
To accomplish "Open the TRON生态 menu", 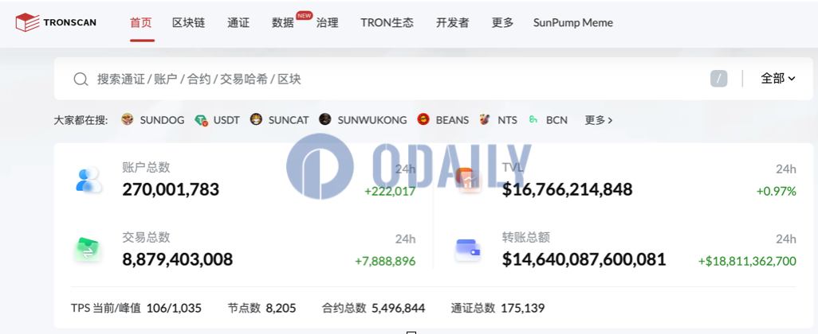I will point(387,22).
